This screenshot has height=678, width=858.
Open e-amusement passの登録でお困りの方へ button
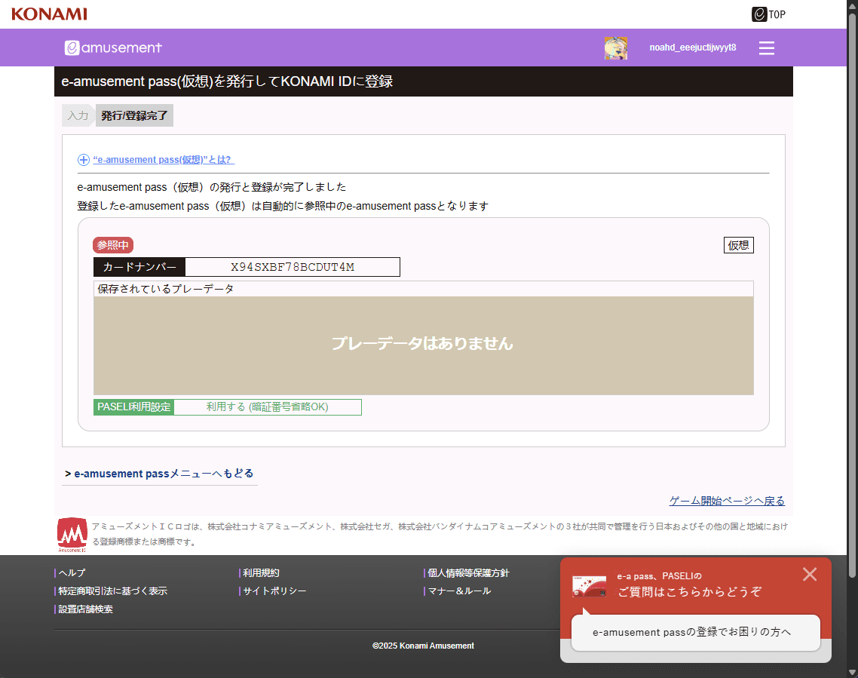point(695,633)
